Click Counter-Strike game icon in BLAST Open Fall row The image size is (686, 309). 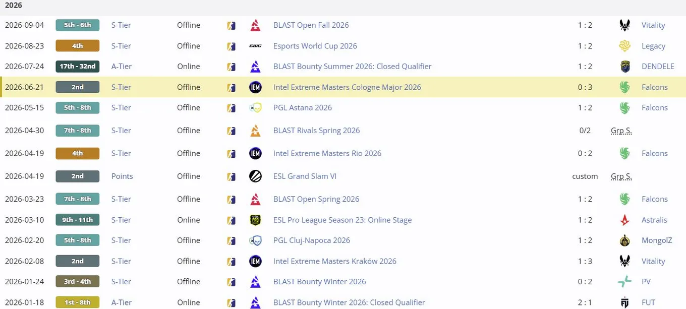point(231,25)
